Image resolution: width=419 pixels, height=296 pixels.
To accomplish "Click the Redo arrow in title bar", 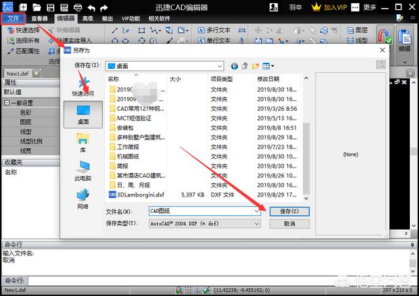I will [x=103, y=8].
